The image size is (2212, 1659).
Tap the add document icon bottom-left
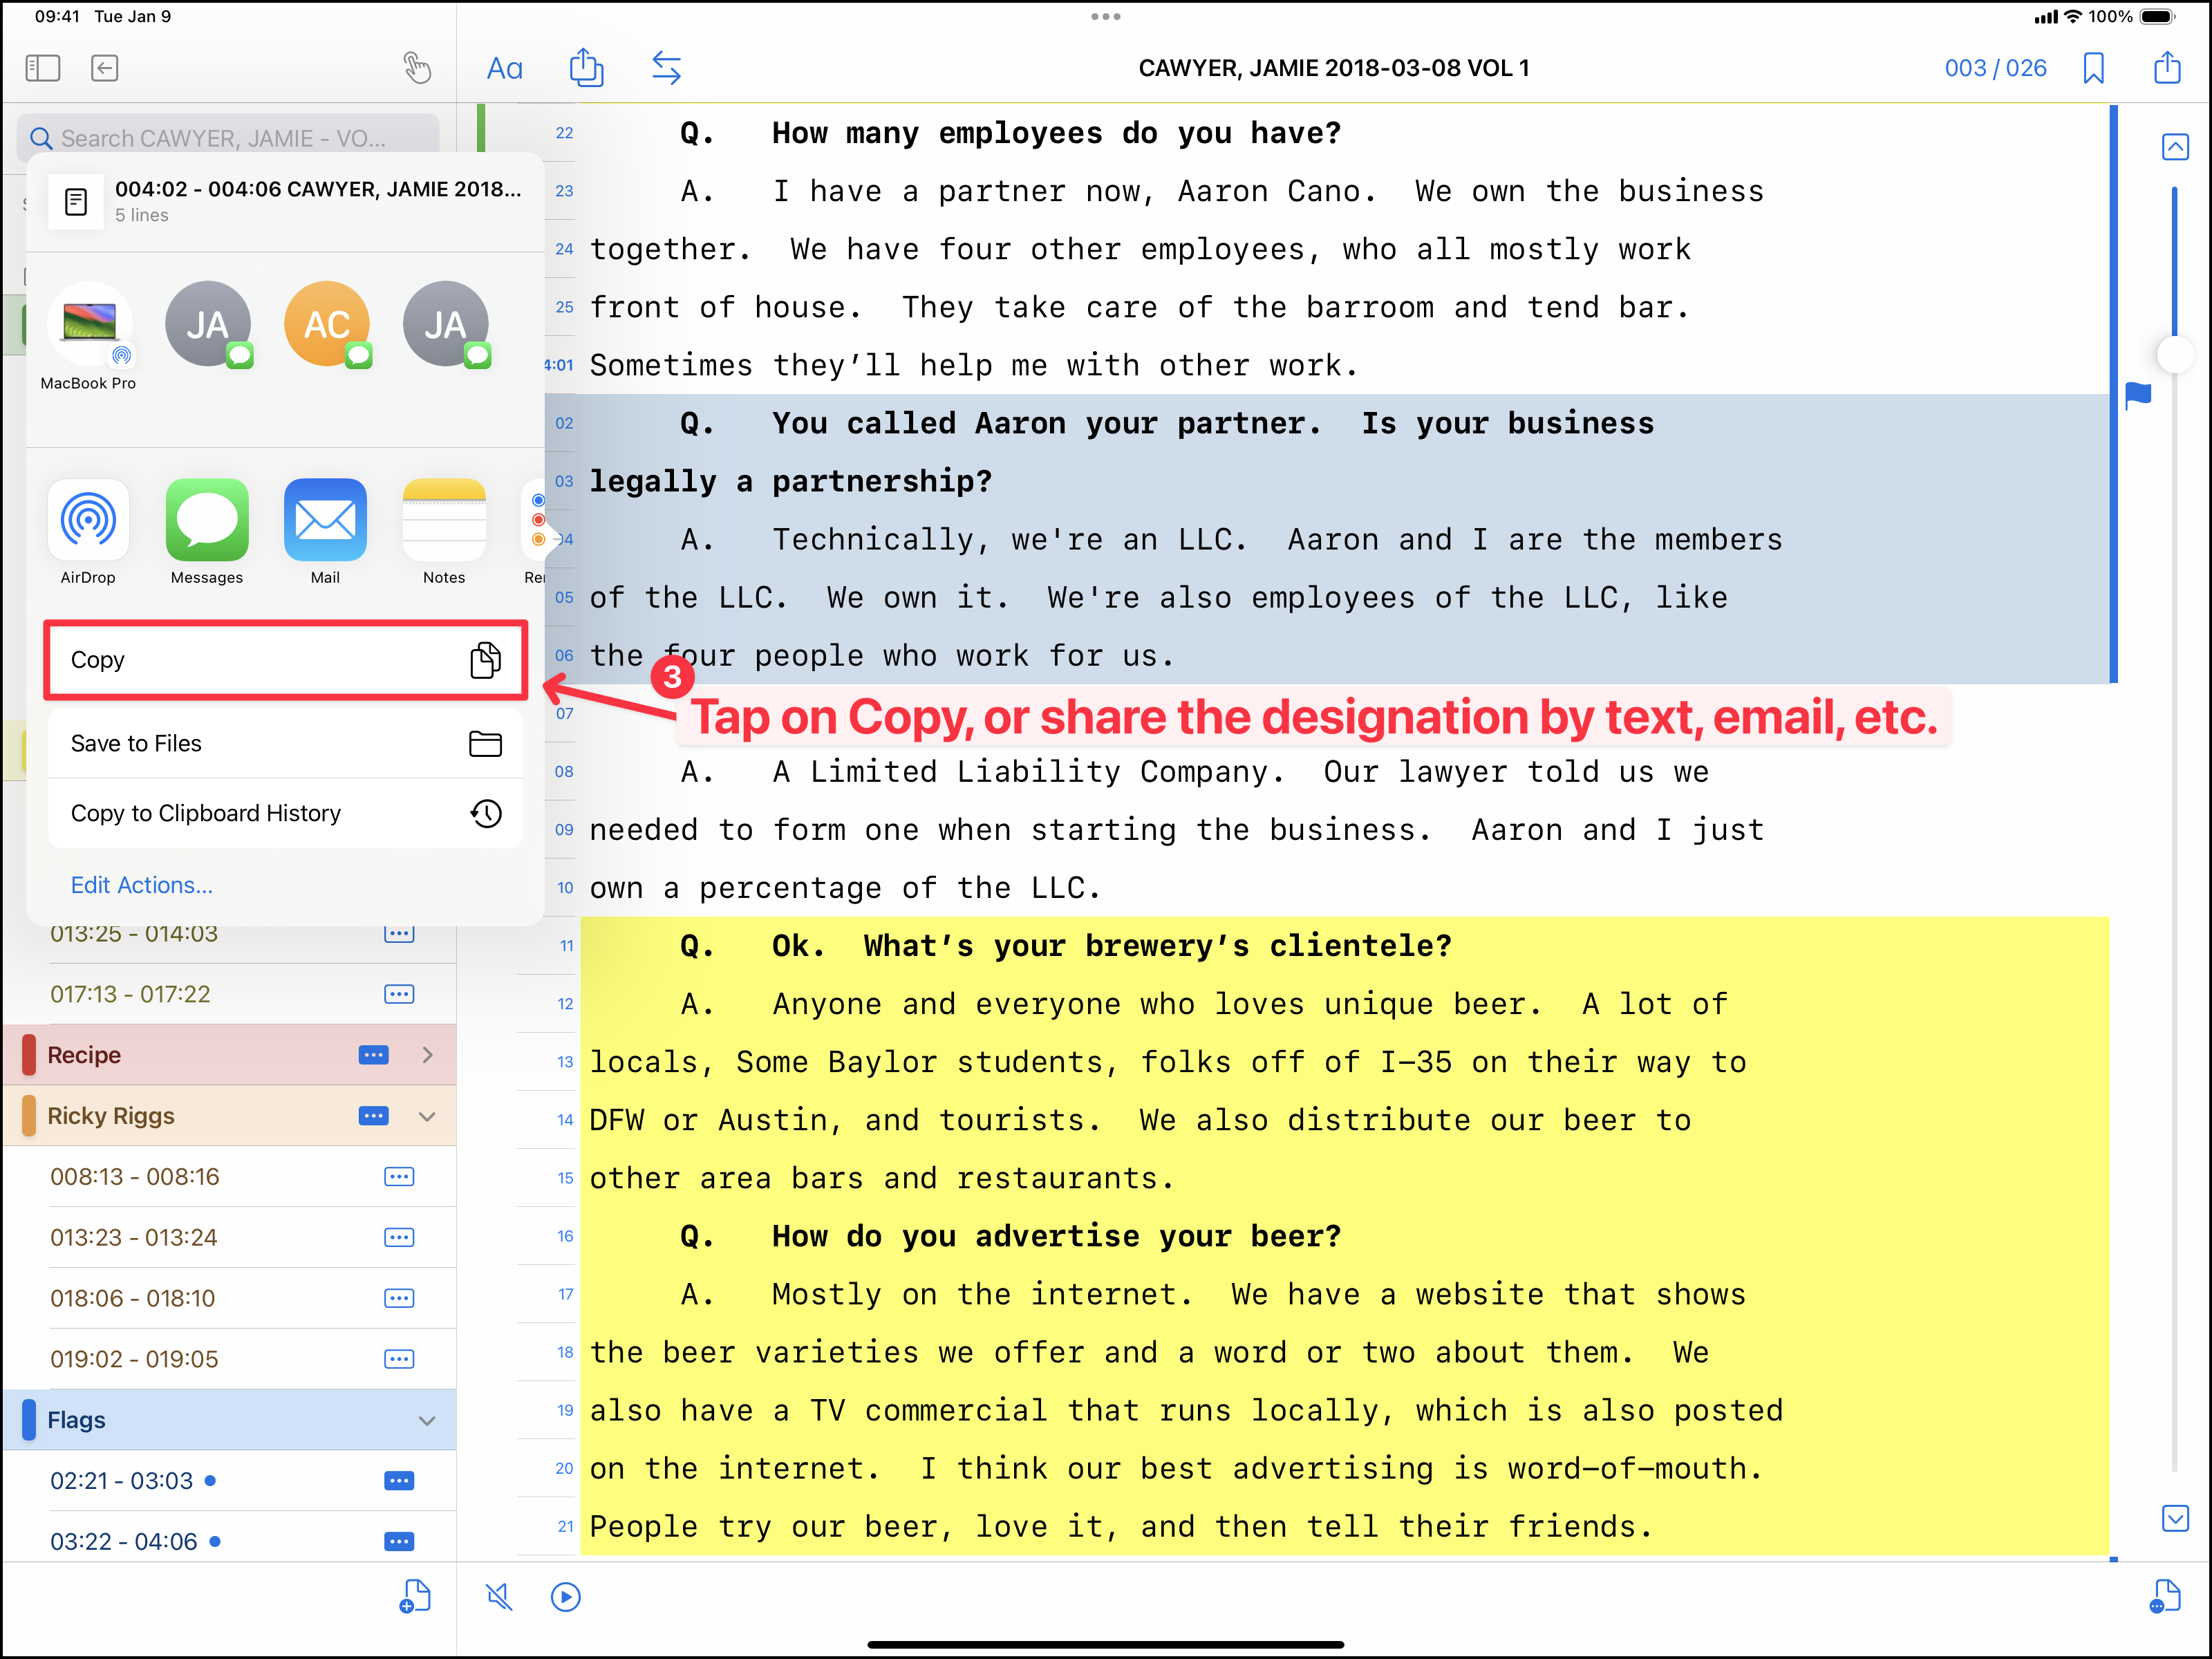tap(414, 1597)
